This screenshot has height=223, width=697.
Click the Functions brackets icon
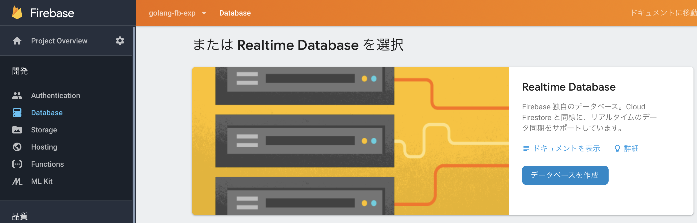coord(17,164)
